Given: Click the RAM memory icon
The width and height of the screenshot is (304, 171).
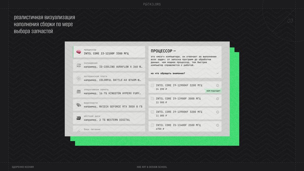Looking at the screenshot, I should tap(78, 92).
